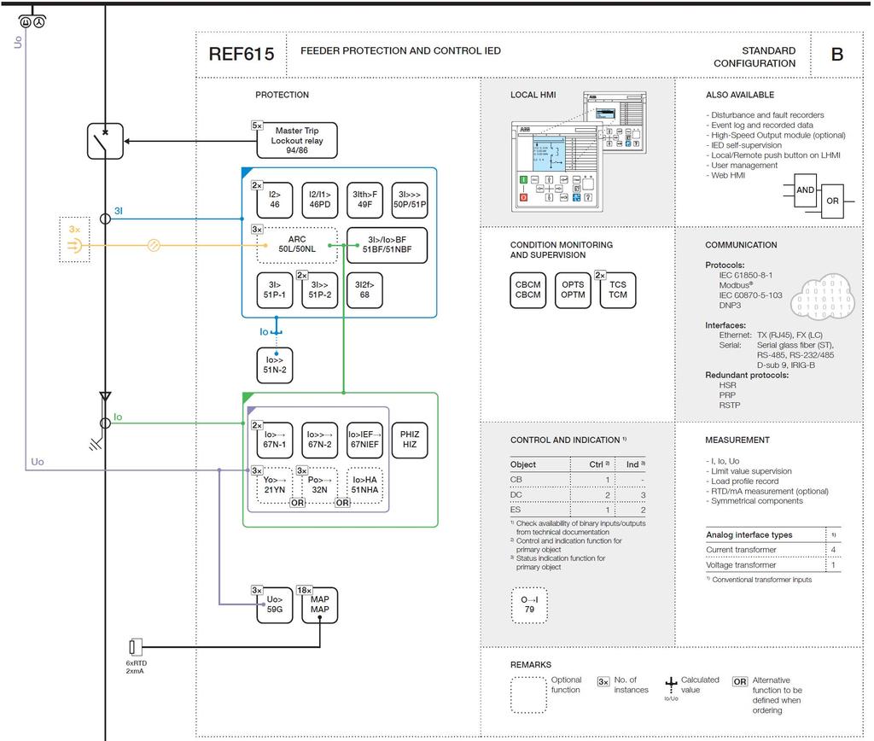This screenshot has height=741, width=874.
Task: Select the Io core balance transformer circle
Action: (105, 423)
